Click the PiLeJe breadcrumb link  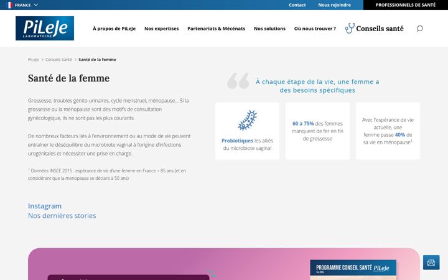coord(33,60)
